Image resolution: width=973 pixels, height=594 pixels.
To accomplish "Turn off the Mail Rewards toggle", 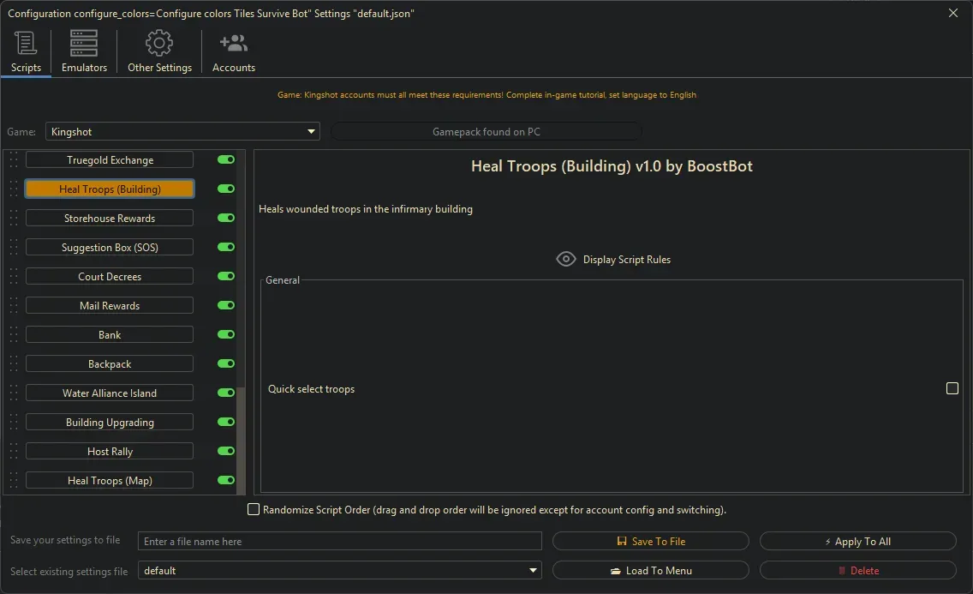I will (x=226, y=305).
